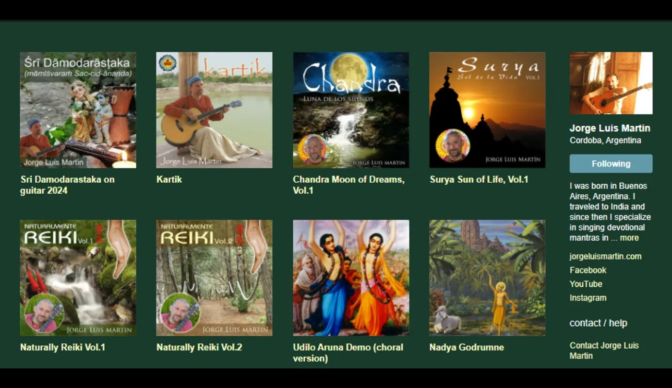Open the Nadya Godrumne album artwork

[x=487, y=278]
